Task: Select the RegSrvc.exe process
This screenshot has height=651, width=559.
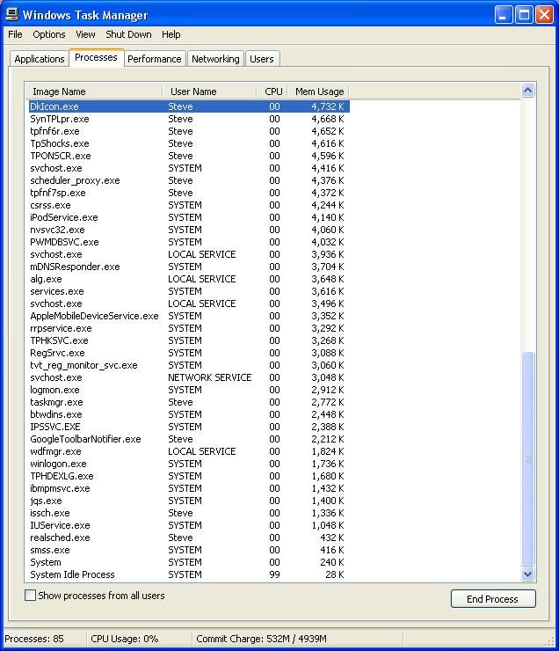Action: point(189,353)
